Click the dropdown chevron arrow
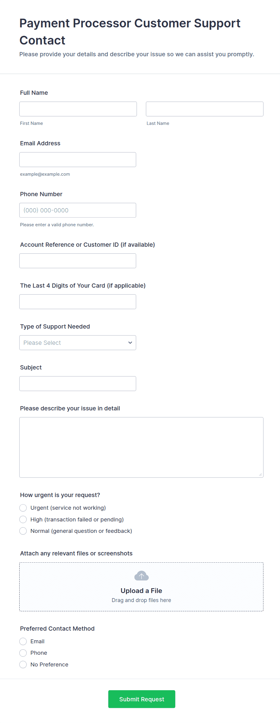Image resolution: width=280 pixels, height=723 pixels. [x=130, y=343]
